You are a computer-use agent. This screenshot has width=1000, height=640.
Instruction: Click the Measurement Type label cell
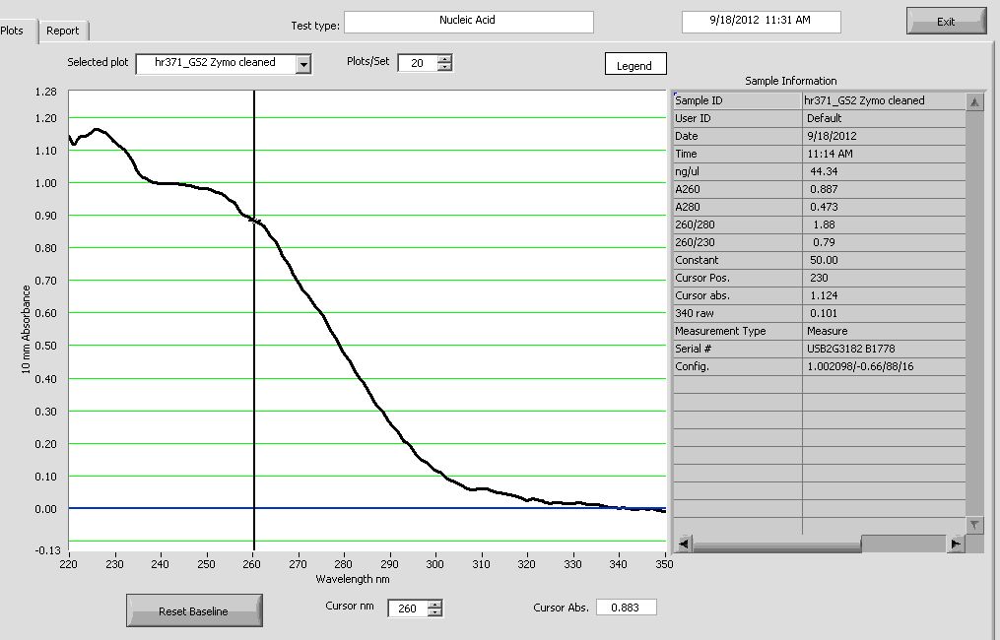point(737,332)
